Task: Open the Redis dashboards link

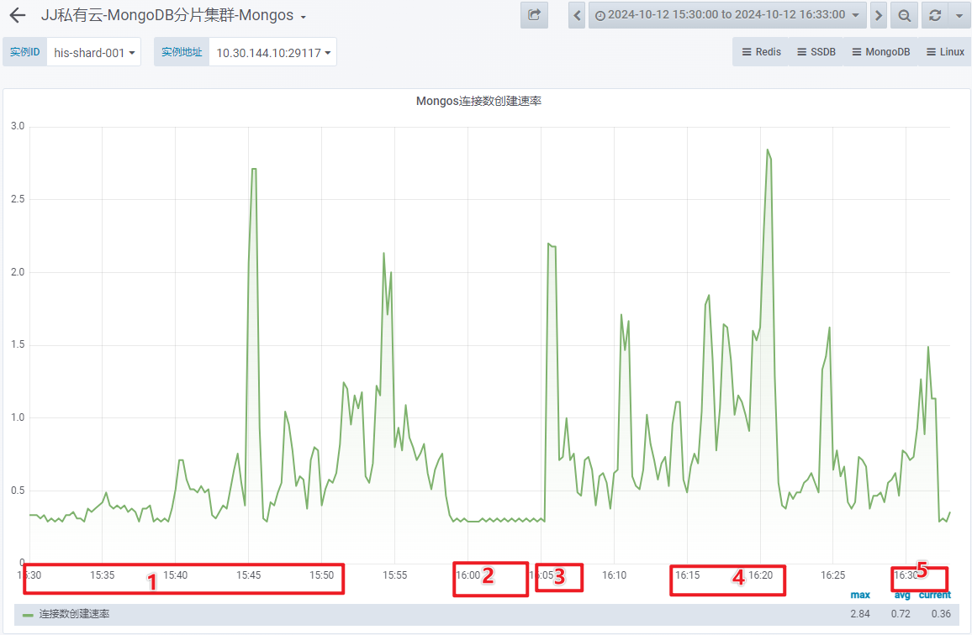Action: click(761, 52)
